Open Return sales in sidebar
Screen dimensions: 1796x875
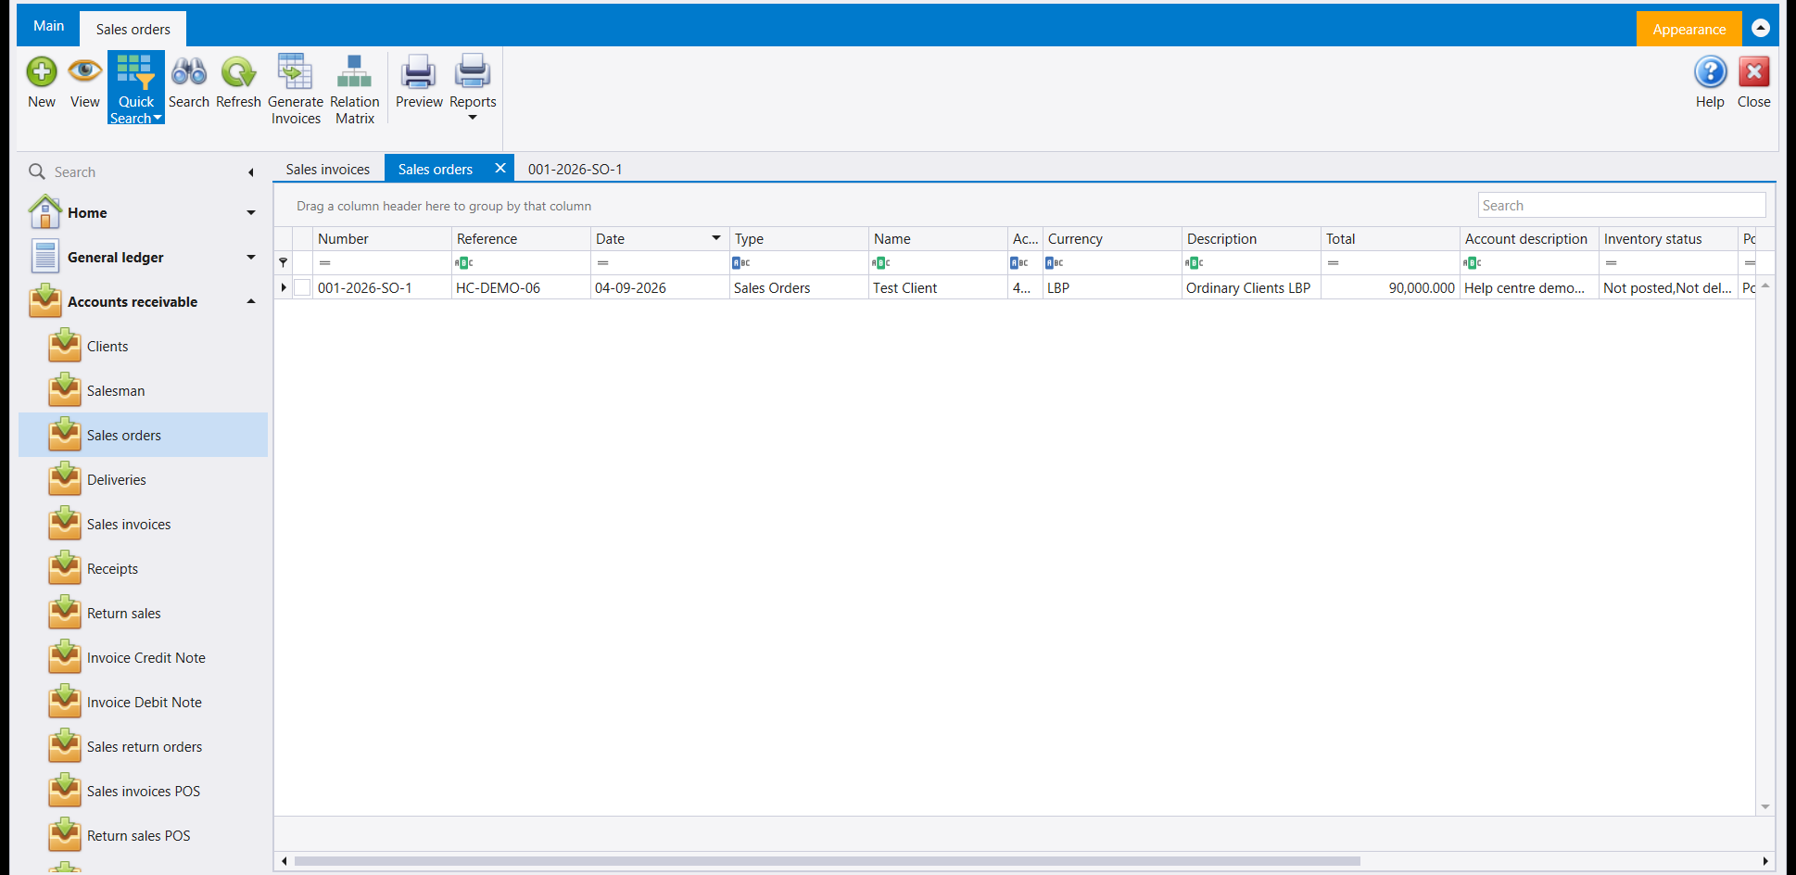pos(143,614)
